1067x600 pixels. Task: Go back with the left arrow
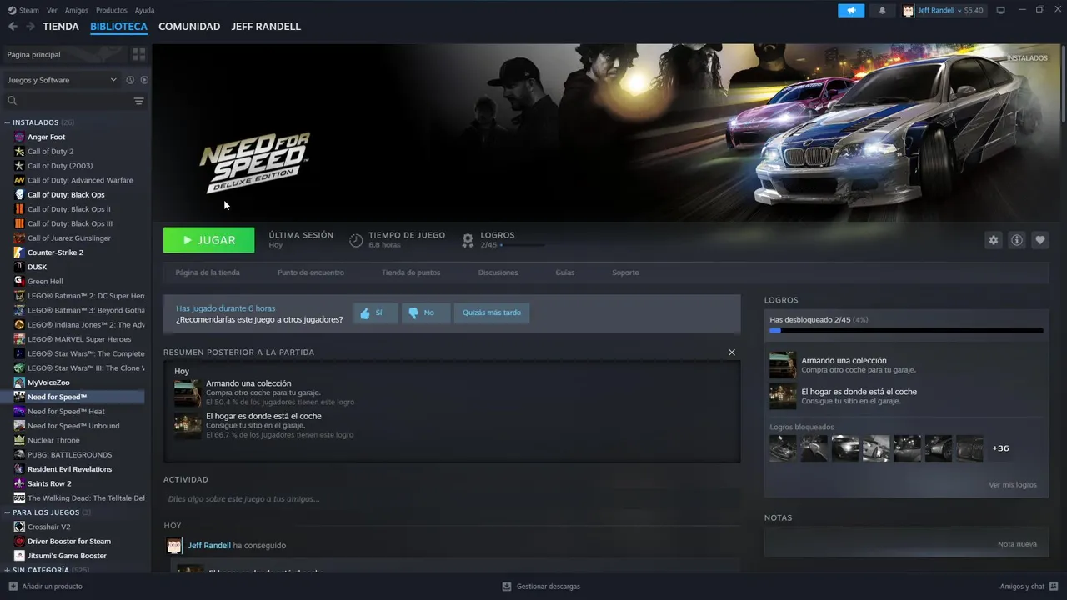13,27
